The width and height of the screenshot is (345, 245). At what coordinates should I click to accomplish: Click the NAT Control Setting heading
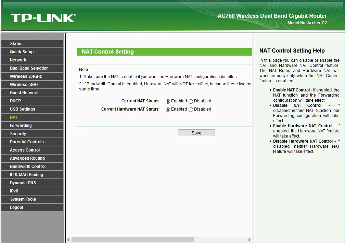(x=107, y=52)
